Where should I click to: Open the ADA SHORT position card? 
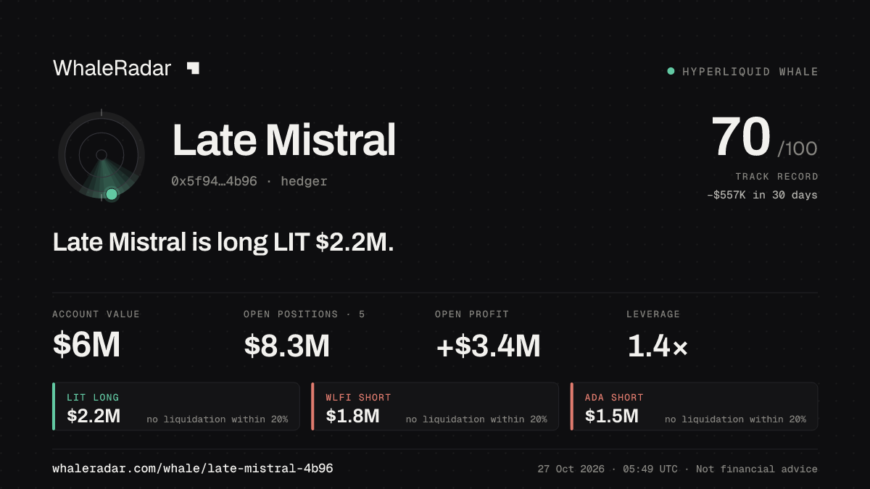(695, 406)
